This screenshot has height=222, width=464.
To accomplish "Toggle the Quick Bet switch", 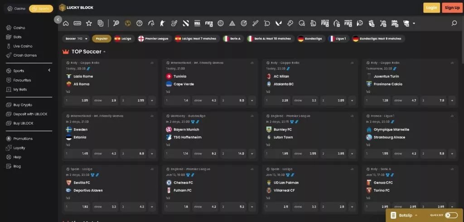I will [451, 215].
